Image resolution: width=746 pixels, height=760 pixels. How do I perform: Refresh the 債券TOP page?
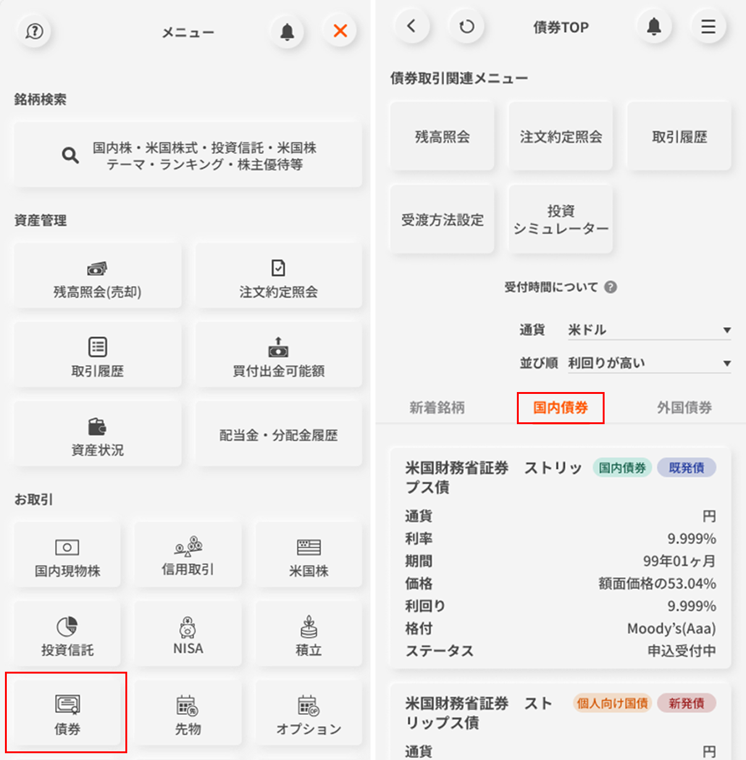(x=467, y=27)
